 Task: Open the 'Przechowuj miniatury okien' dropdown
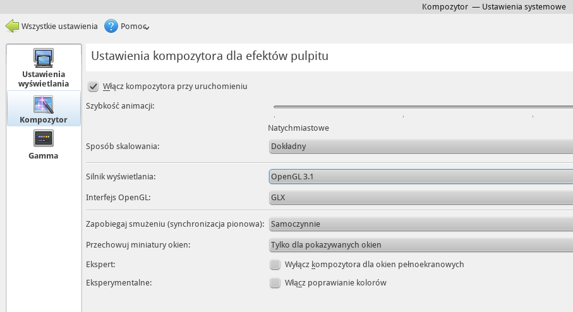pos(420,244)
